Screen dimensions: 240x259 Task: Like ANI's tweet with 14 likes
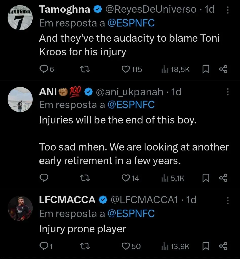pyautogui.click(x=126, y=178)
